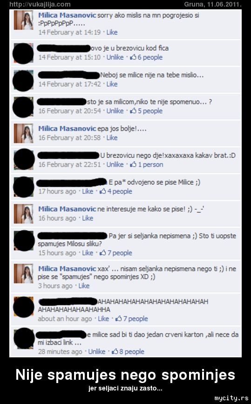Open Milica's avatar on 3 hours ago comment

pos(23,273)
